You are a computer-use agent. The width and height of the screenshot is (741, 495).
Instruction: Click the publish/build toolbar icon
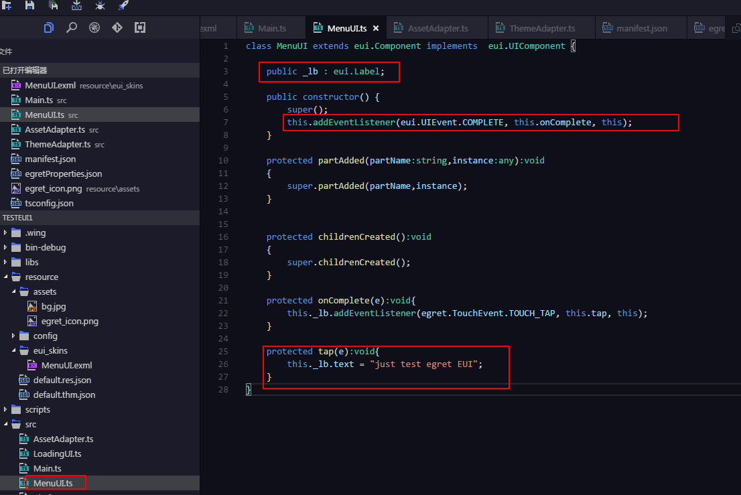[x=76, y=5]
